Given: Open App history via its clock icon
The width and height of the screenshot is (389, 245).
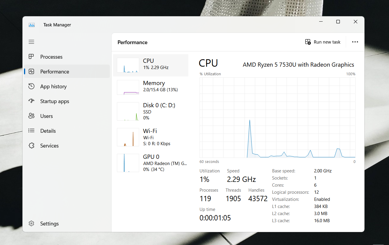Looking at the screenshot, I should [31, 86].
